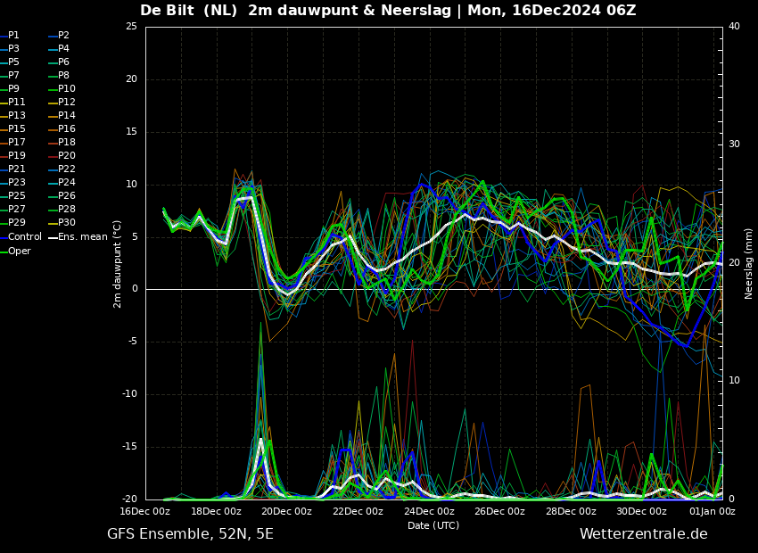Click the 2m dauwpunt (°C) axis label
This screenshot has width=758, height=553.
(117, 263)
